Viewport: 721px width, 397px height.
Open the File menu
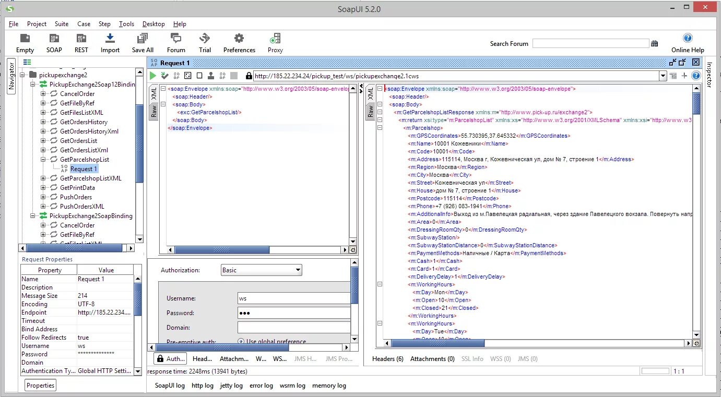(x=14, y=24)
